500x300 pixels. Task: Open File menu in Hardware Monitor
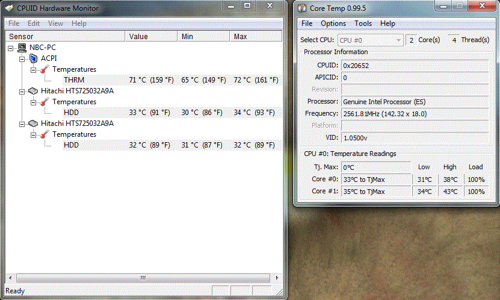[14, 23]
